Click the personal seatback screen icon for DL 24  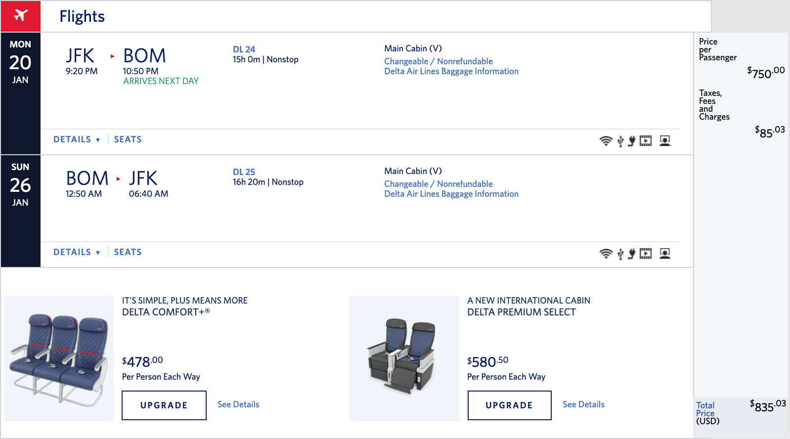665,141
